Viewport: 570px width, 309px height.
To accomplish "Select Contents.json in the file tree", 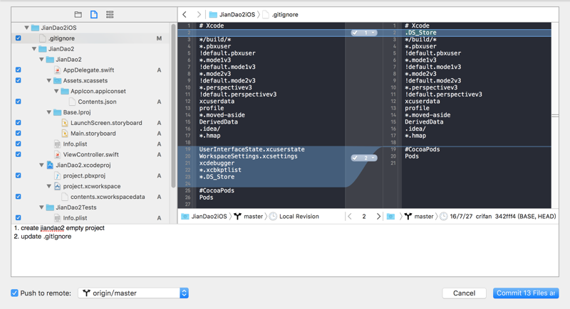I will click(97, 102).
